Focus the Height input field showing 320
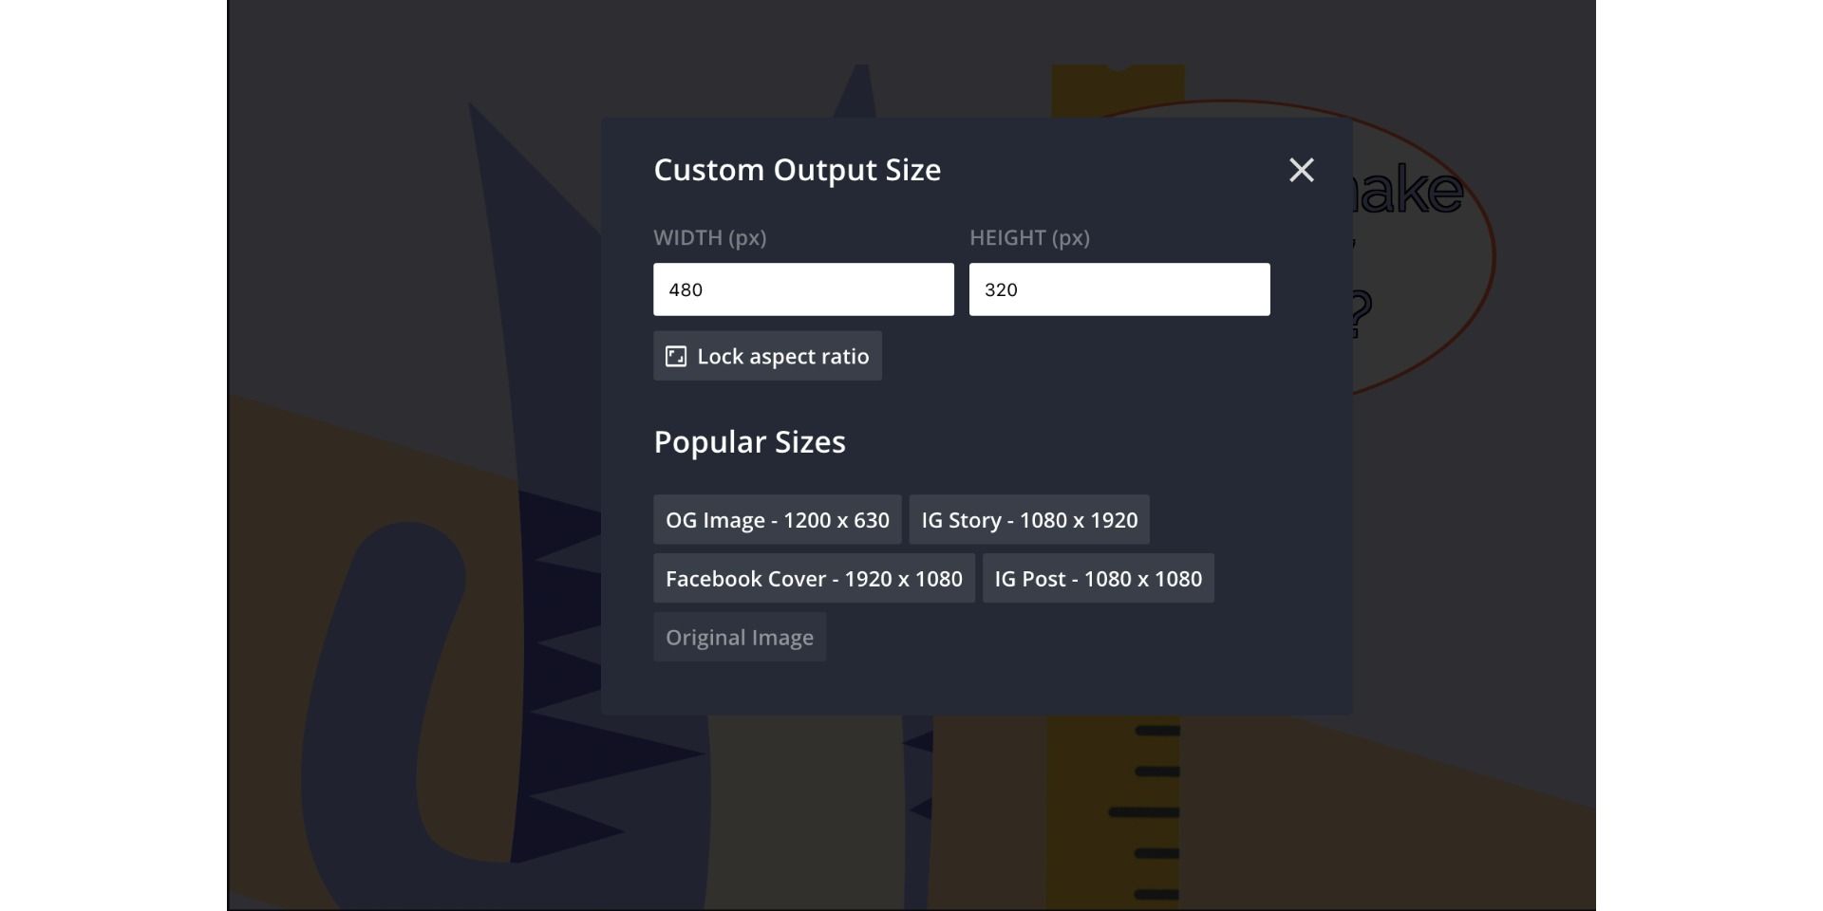Viewport: 1823px width, 911px height. click(1118, 289)
